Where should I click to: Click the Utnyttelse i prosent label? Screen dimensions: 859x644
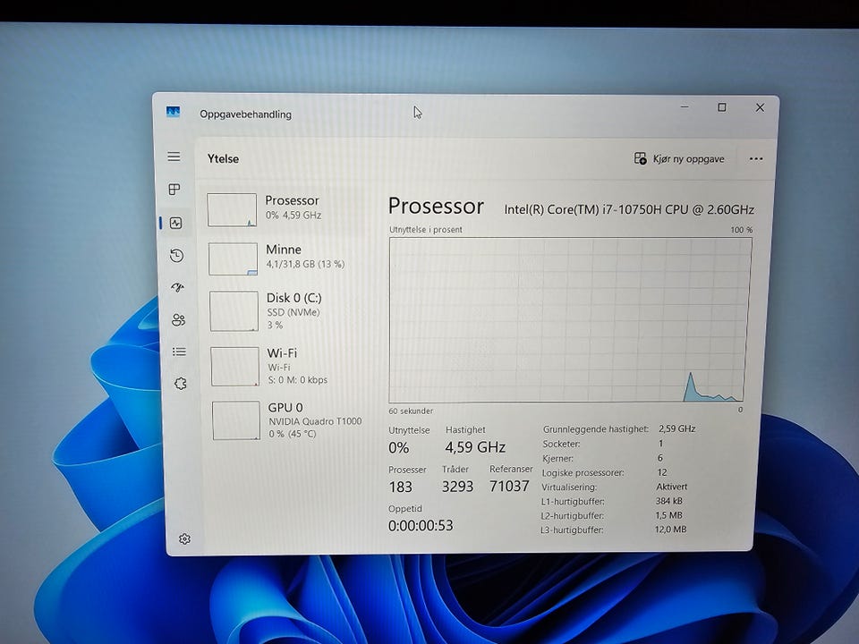426,230
